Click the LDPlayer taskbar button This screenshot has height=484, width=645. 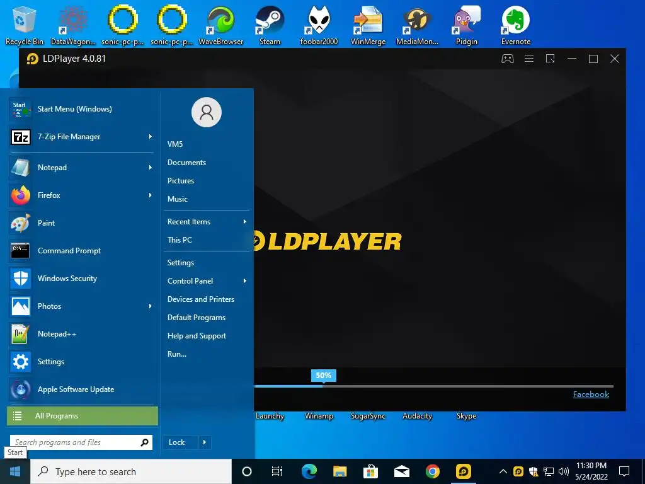click(x=464, y=471)
